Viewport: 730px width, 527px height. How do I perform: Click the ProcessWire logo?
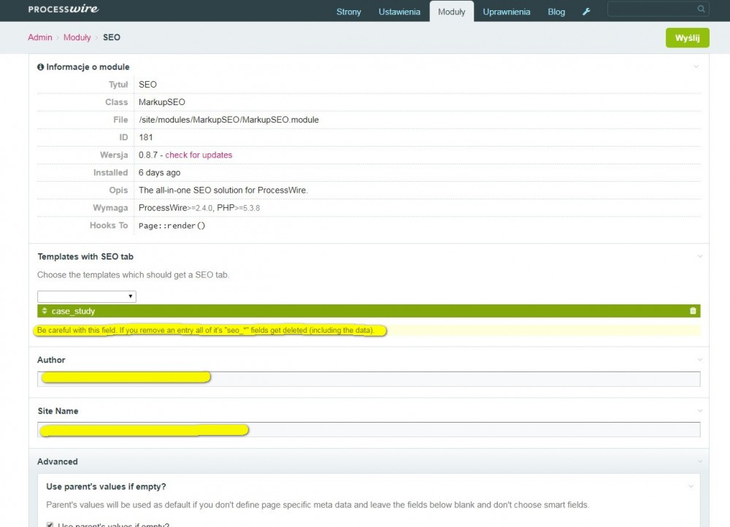click(x=64, y=9)
